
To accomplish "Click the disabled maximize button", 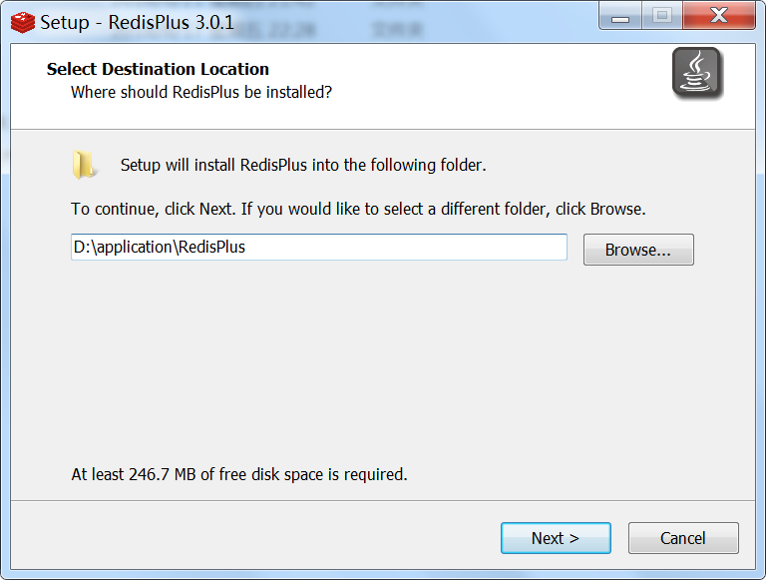I will (x=662, y=16).
